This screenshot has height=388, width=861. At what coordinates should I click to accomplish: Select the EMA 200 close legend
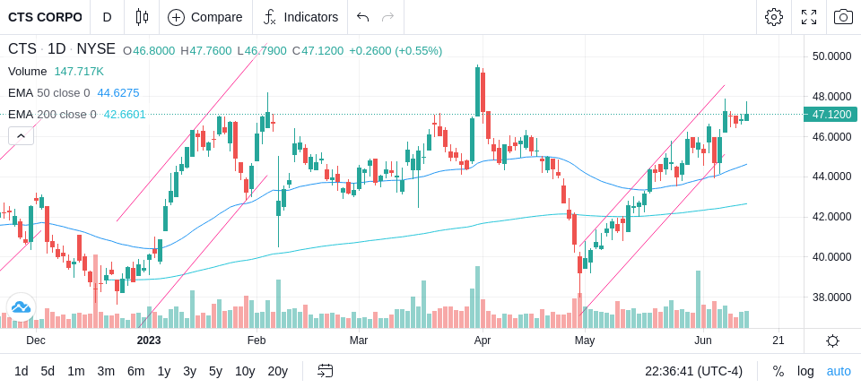[52, 114]
